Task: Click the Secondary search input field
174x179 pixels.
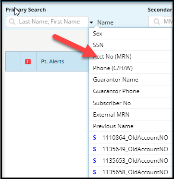Action: pos(160,22)
